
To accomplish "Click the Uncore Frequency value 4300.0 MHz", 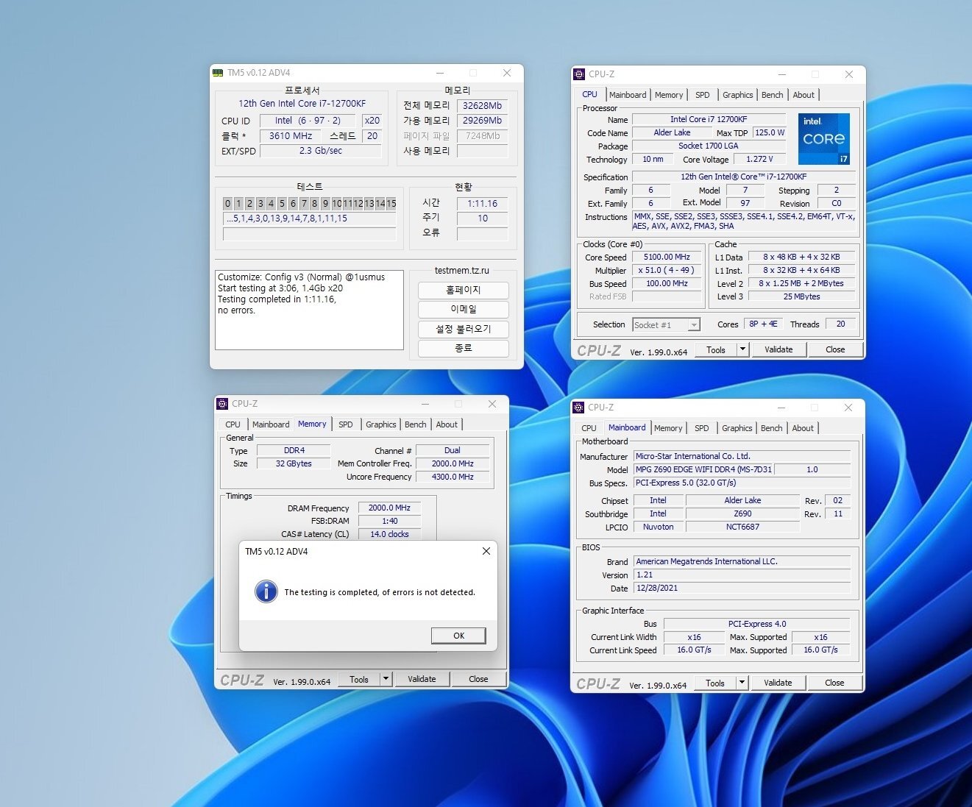I will [453, 477].
